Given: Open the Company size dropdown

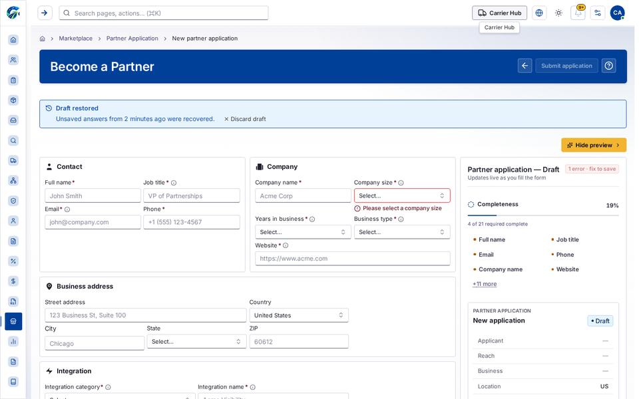Looking at the screenshot, I should tap(402, 196).
